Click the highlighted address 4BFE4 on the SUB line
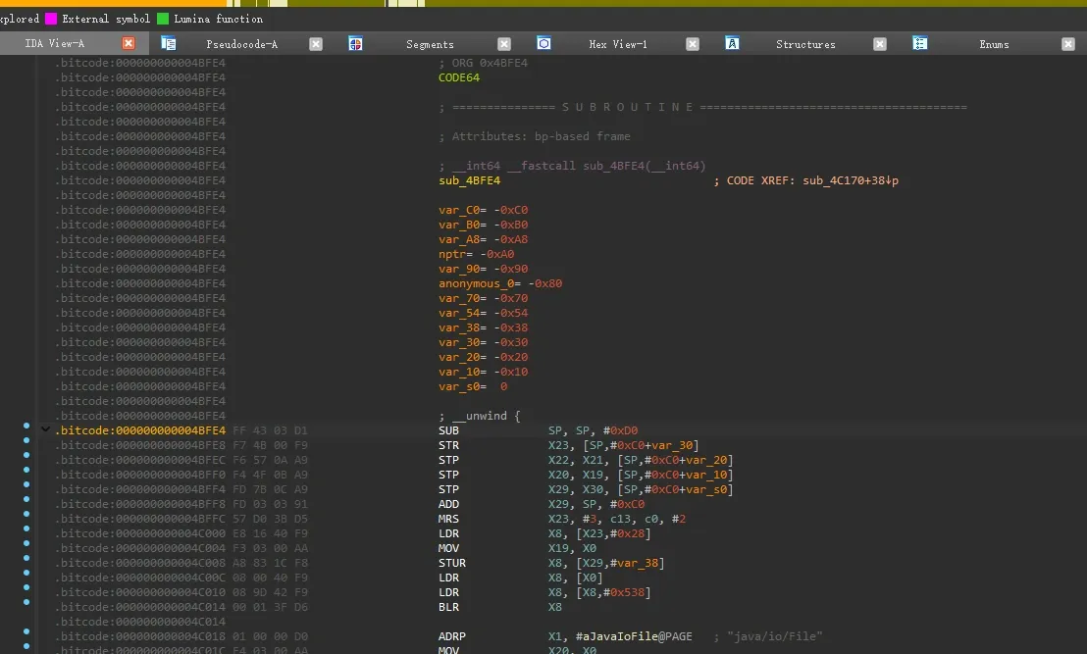 click(140, 430)
